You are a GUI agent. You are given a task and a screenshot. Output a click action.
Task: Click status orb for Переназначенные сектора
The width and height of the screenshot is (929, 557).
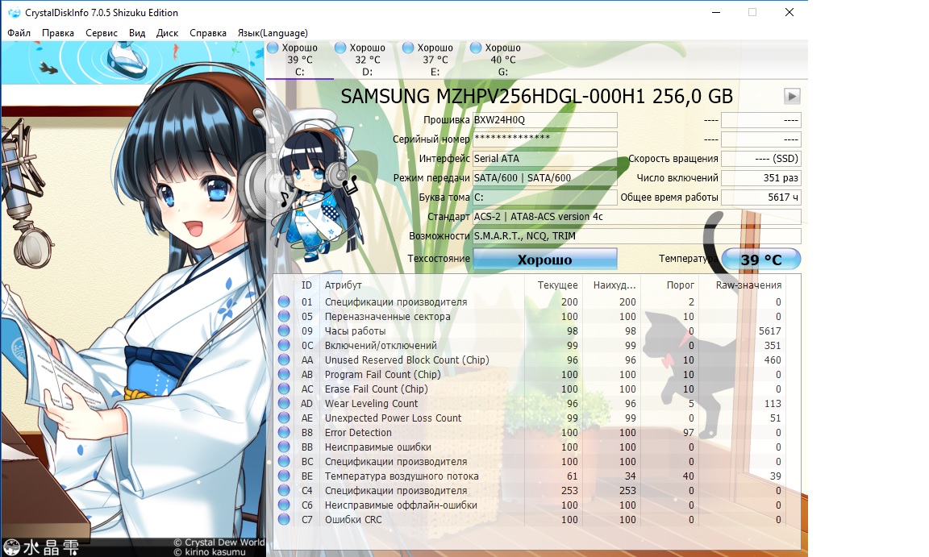[x=285, y=317]
